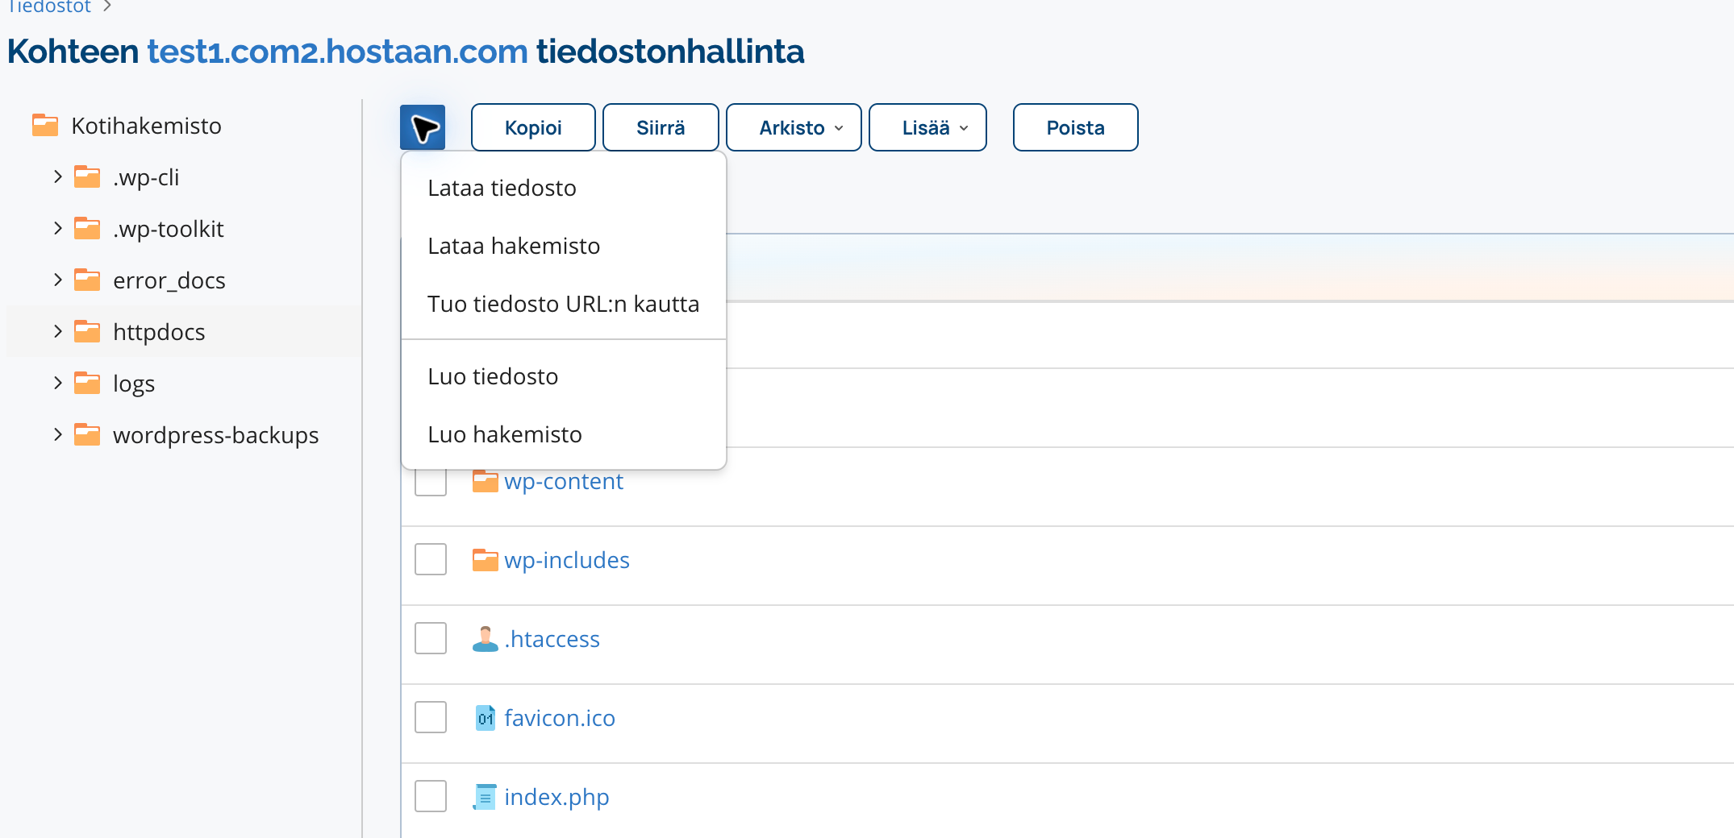The height and width of the screenshot is (838, 1734).
Task: Click the wp-includes folder icon in list
Action: tap(485, 559)
